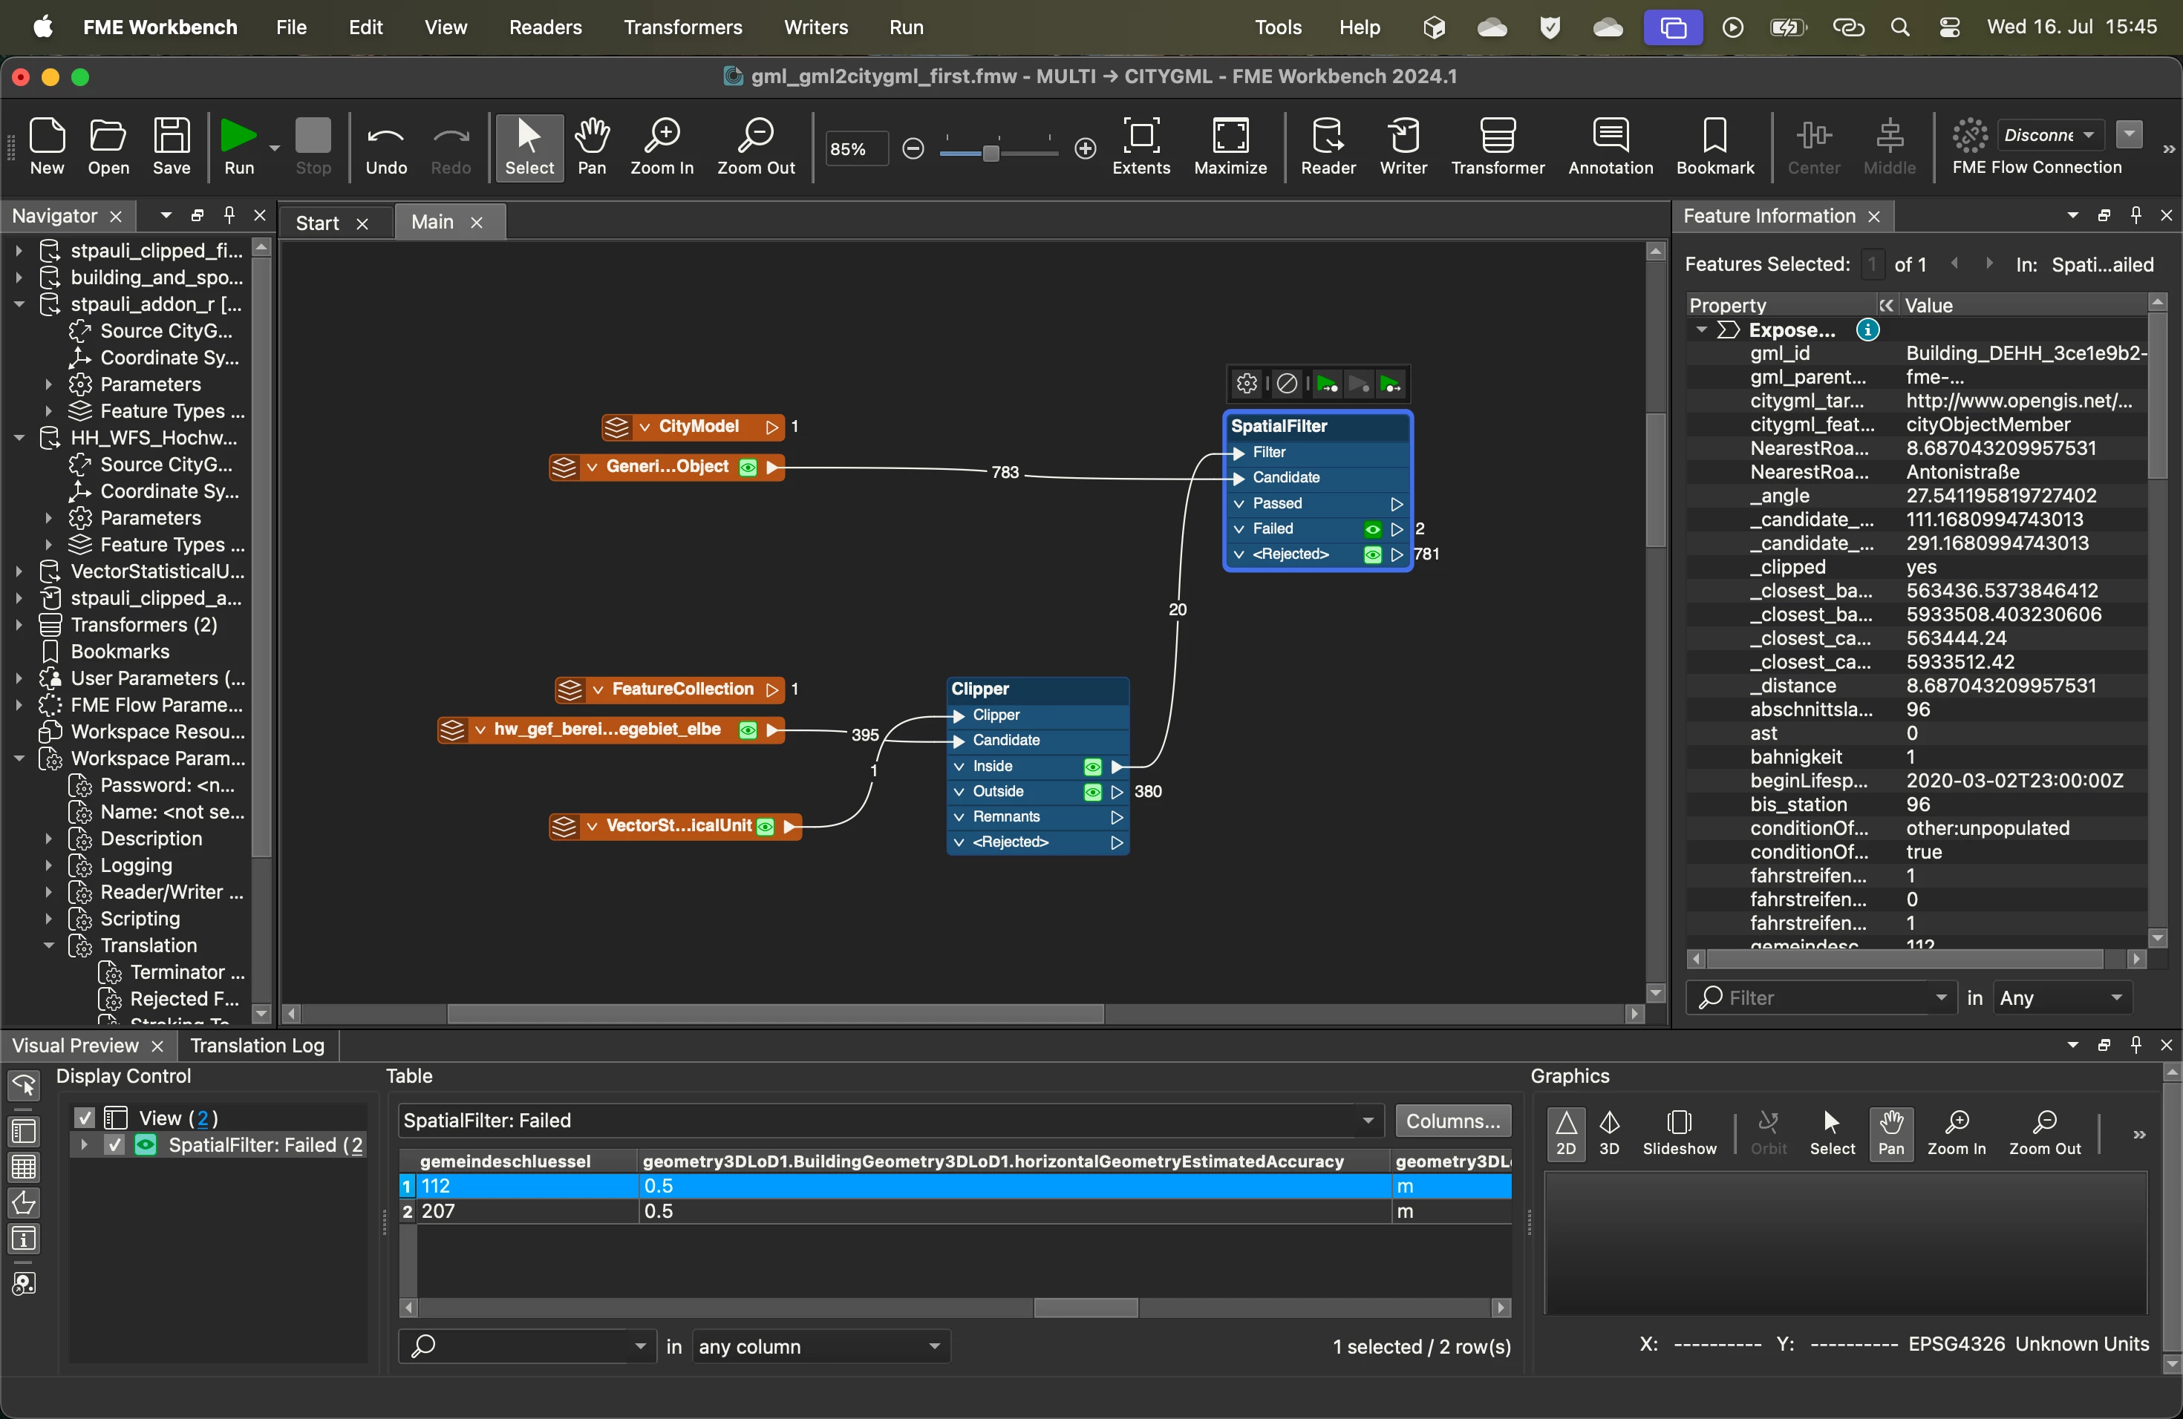Viewport: 2183px width, 1419px height.
Task: Open the Readers menu
Action: tap(545, 27)
